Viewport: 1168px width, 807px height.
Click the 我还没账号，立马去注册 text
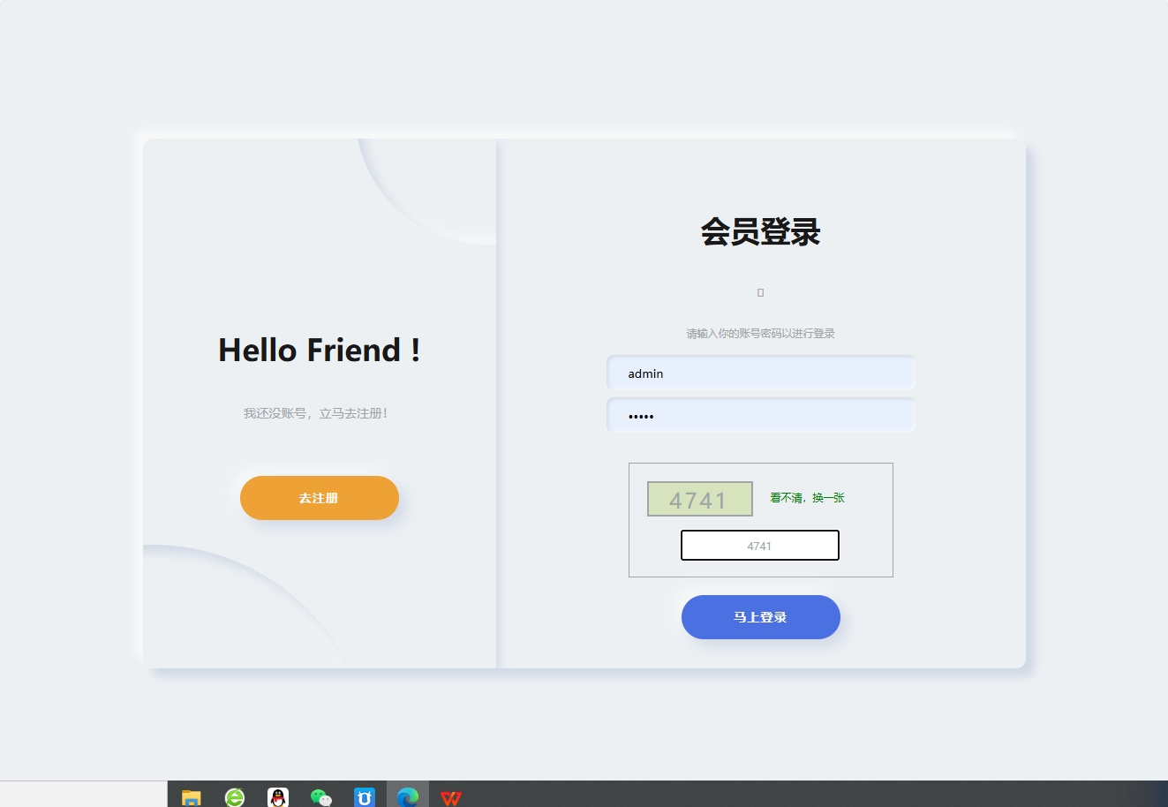coord(318,412)
